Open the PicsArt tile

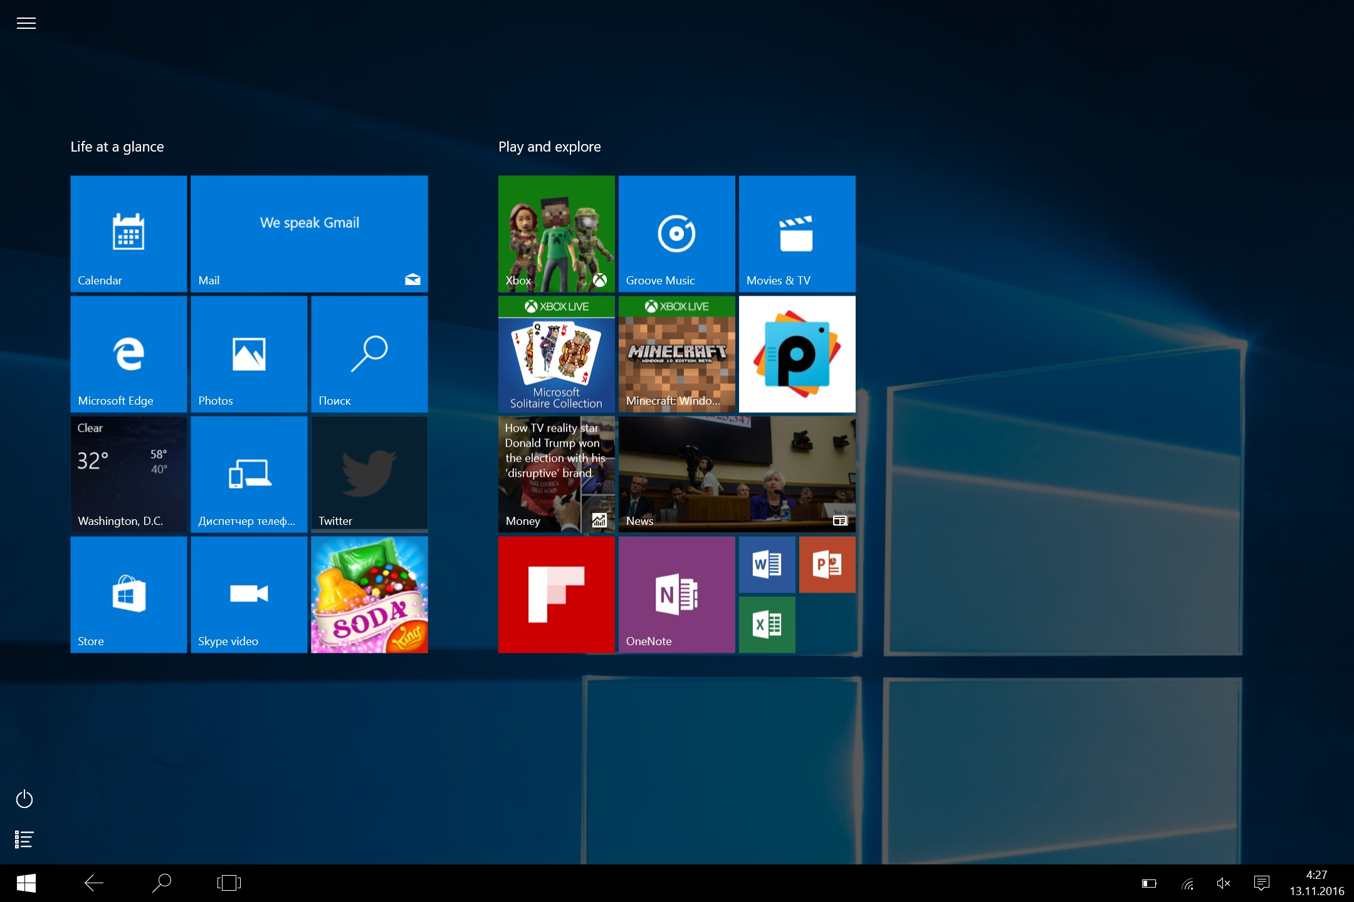click(x=797, y=354)
